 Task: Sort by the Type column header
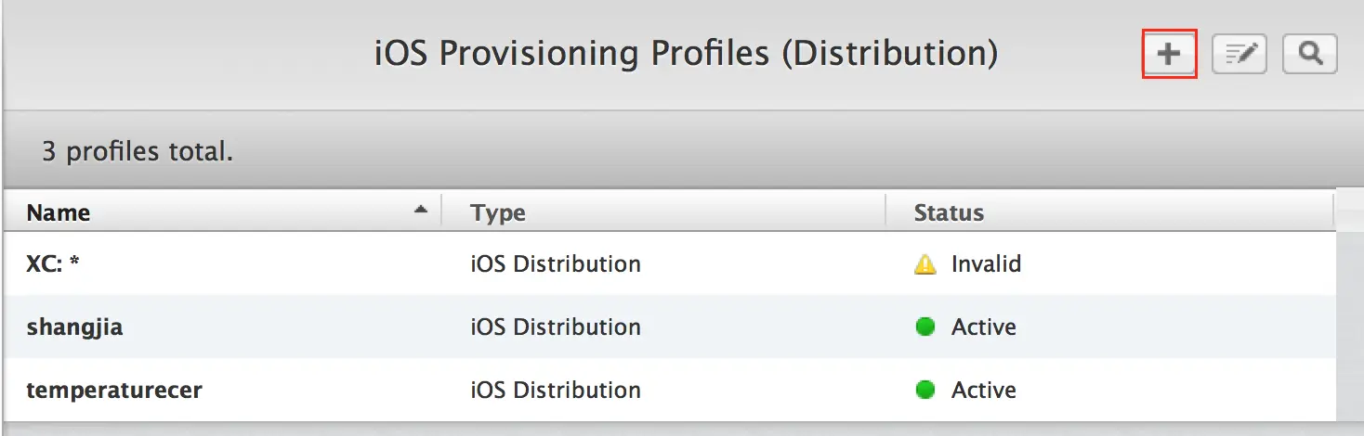(x=498, y=212)
